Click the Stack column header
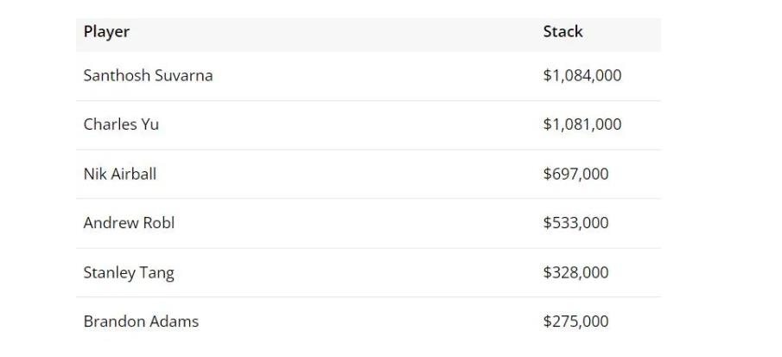The width and height of the screenshot is (782, 357). 563,32
